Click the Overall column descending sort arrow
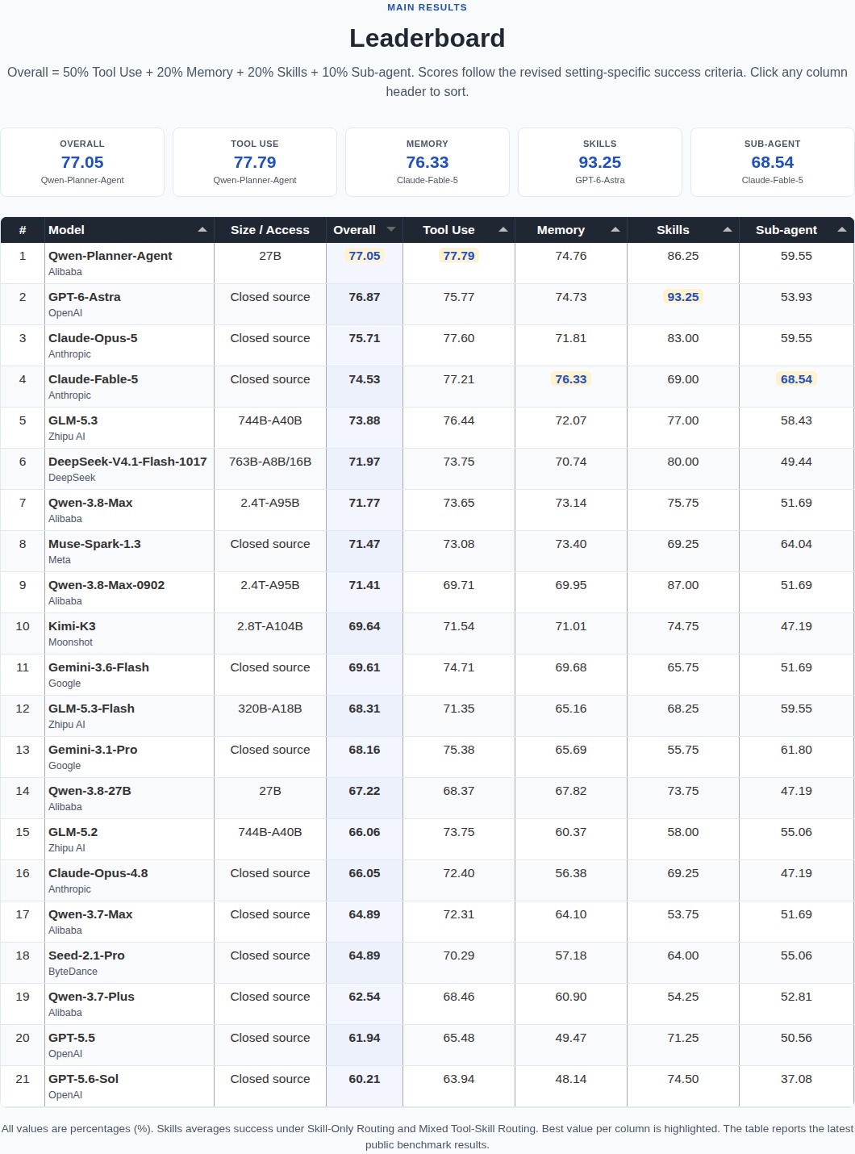 point(391,230)
